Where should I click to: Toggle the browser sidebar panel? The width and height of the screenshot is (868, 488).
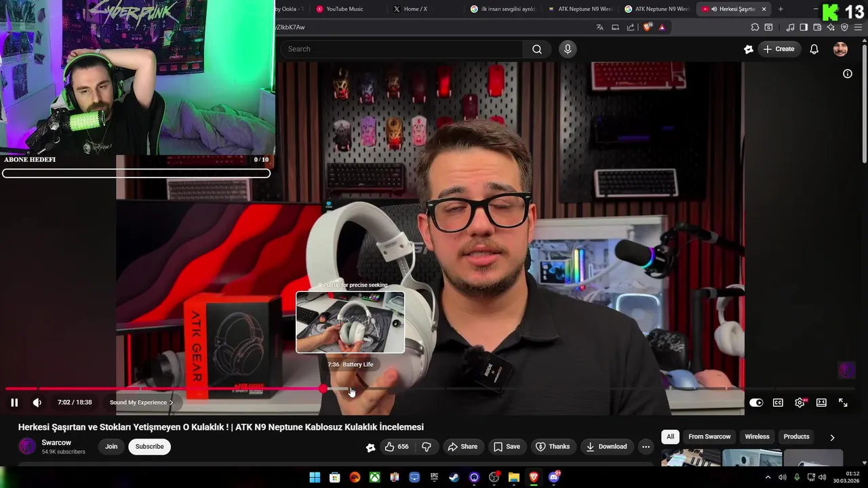coord(804,27)
